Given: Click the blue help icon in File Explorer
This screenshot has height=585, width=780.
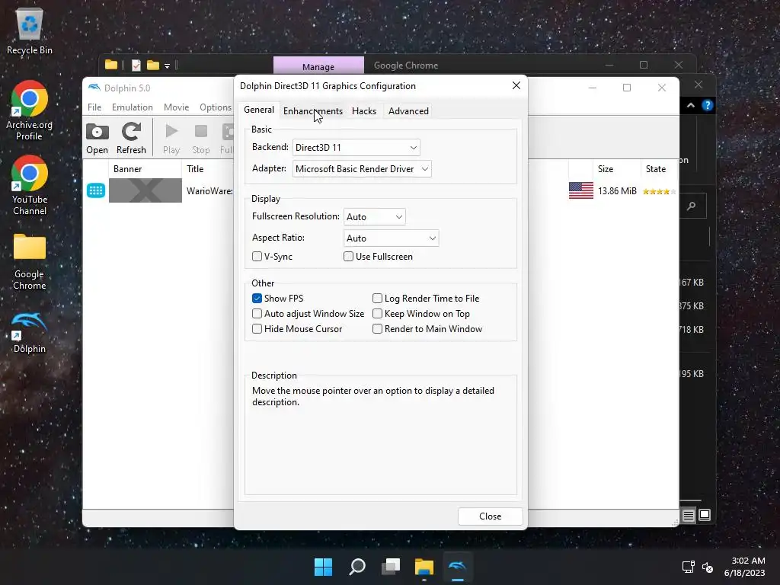Looking at the screenshot, I should pyautogui.click(x=708, y=105).
